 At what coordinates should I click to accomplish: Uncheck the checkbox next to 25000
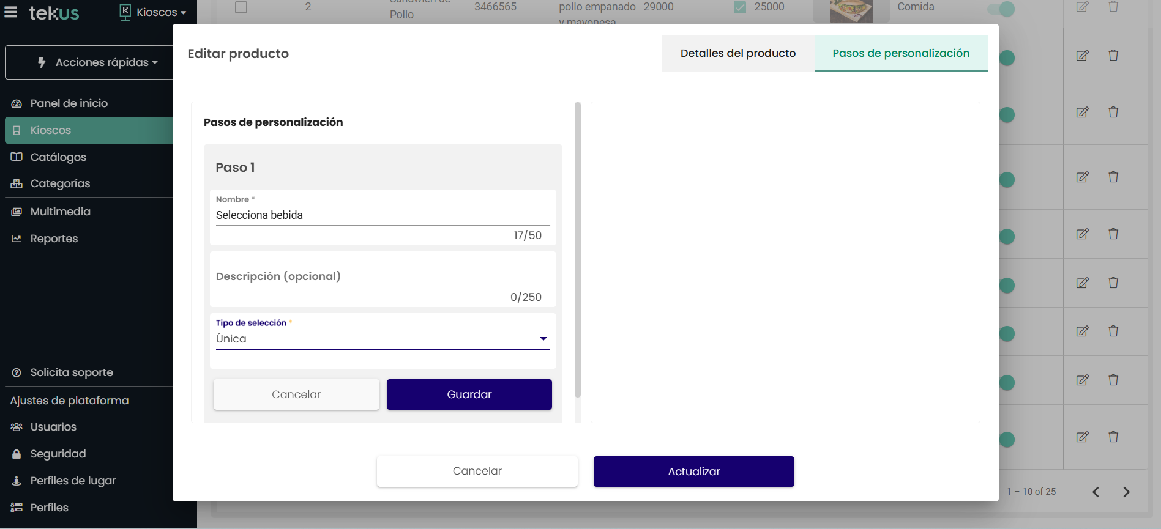[740, 7]
